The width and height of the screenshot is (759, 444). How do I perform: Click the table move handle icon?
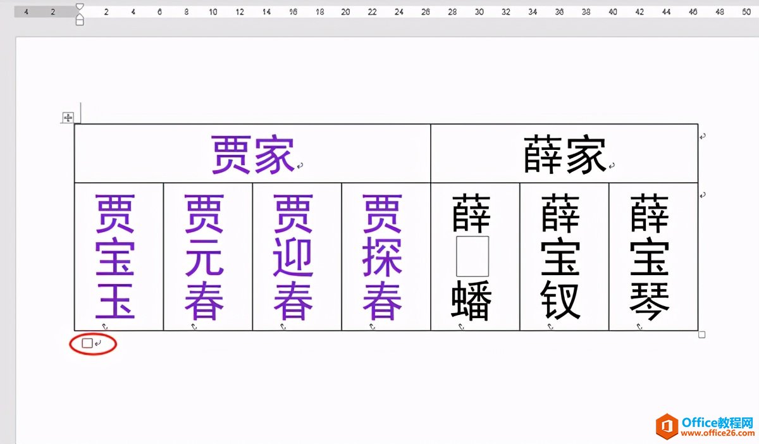[x=68, y=118]
